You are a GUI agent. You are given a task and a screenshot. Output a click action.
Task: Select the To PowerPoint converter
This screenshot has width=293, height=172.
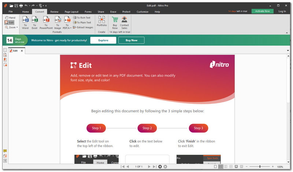46,22
